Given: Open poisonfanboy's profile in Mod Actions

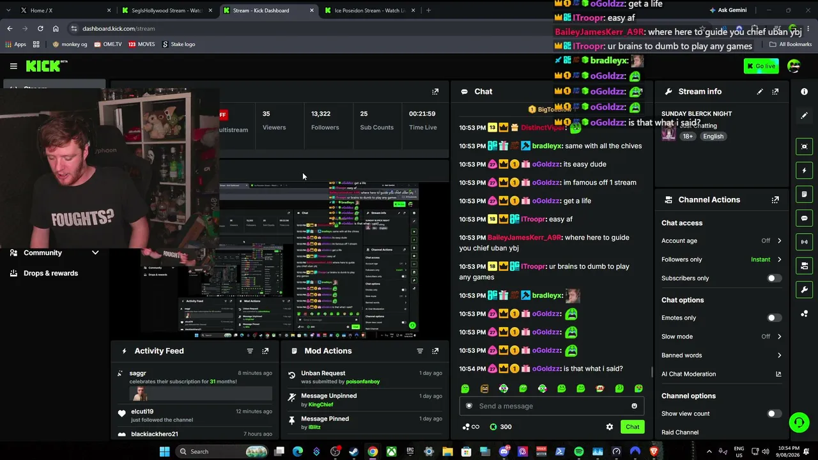Looking at the screenshot, I should coord(362,381).
